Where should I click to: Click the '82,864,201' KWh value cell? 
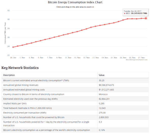tap(105, 99)
